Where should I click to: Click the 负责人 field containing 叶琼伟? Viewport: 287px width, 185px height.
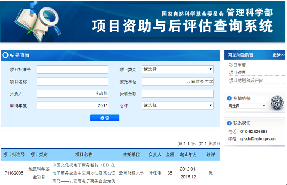click(72, 94)
